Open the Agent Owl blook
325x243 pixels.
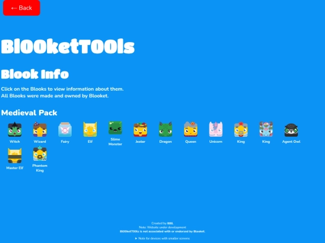click(291, 130)
